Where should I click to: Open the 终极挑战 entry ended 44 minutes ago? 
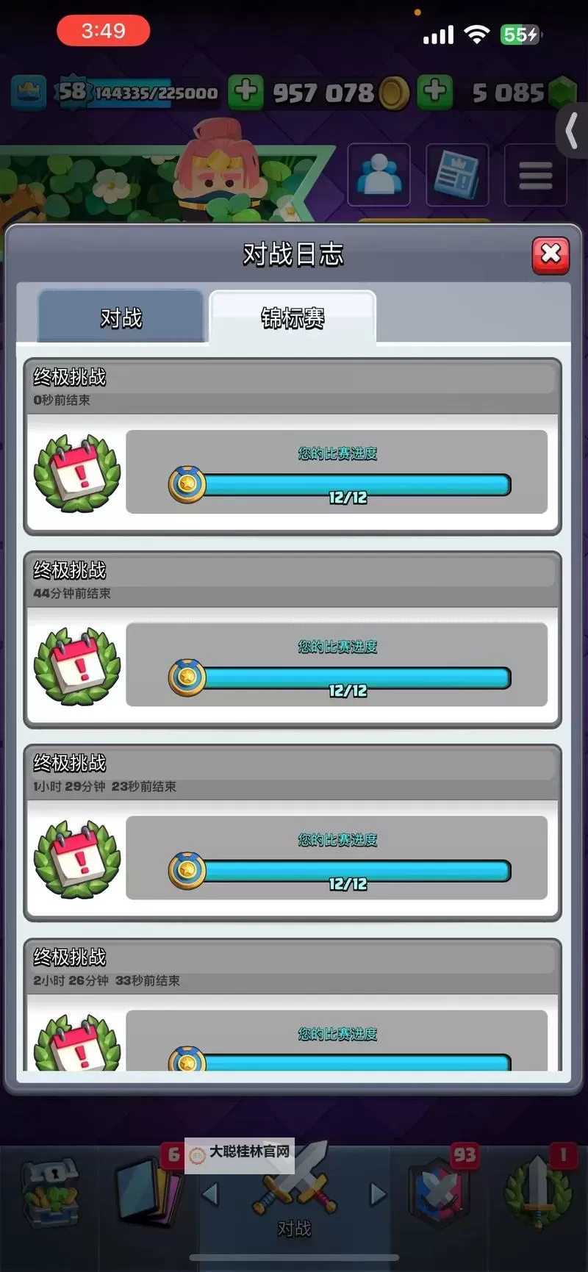(293, 640)
